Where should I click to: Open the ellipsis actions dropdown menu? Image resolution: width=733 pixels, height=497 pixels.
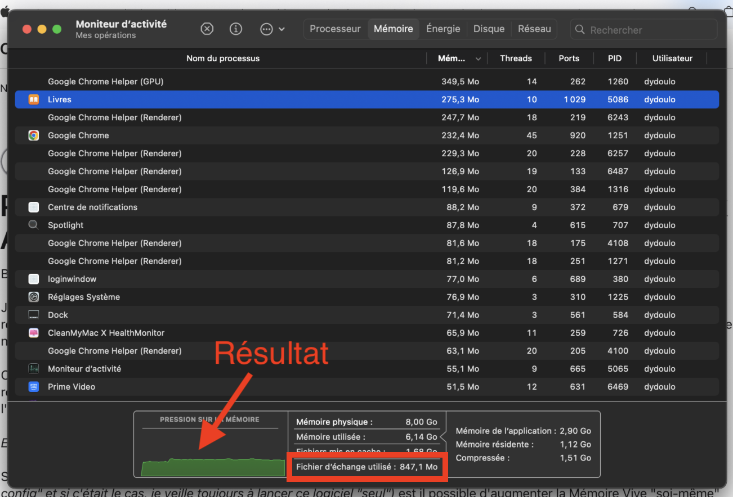[272, 29]
